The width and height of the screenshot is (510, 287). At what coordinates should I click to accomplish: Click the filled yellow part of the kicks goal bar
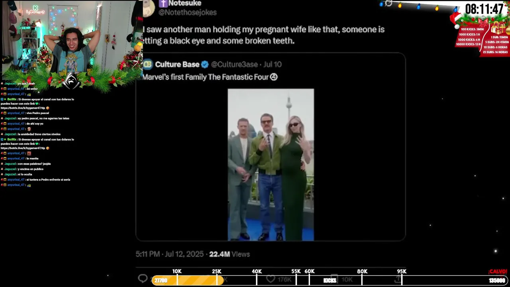click(188, 280)
